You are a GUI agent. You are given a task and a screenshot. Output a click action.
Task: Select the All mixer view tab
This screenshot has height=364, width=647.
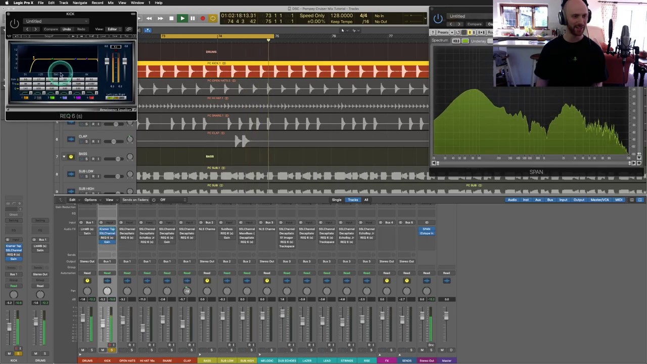(366, 200)
